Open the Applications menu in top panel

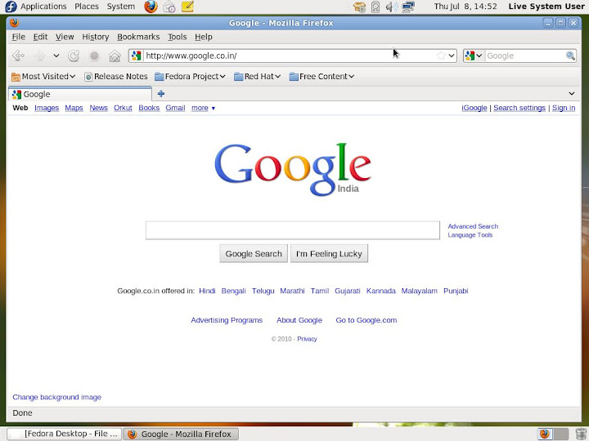coord(43,7)
